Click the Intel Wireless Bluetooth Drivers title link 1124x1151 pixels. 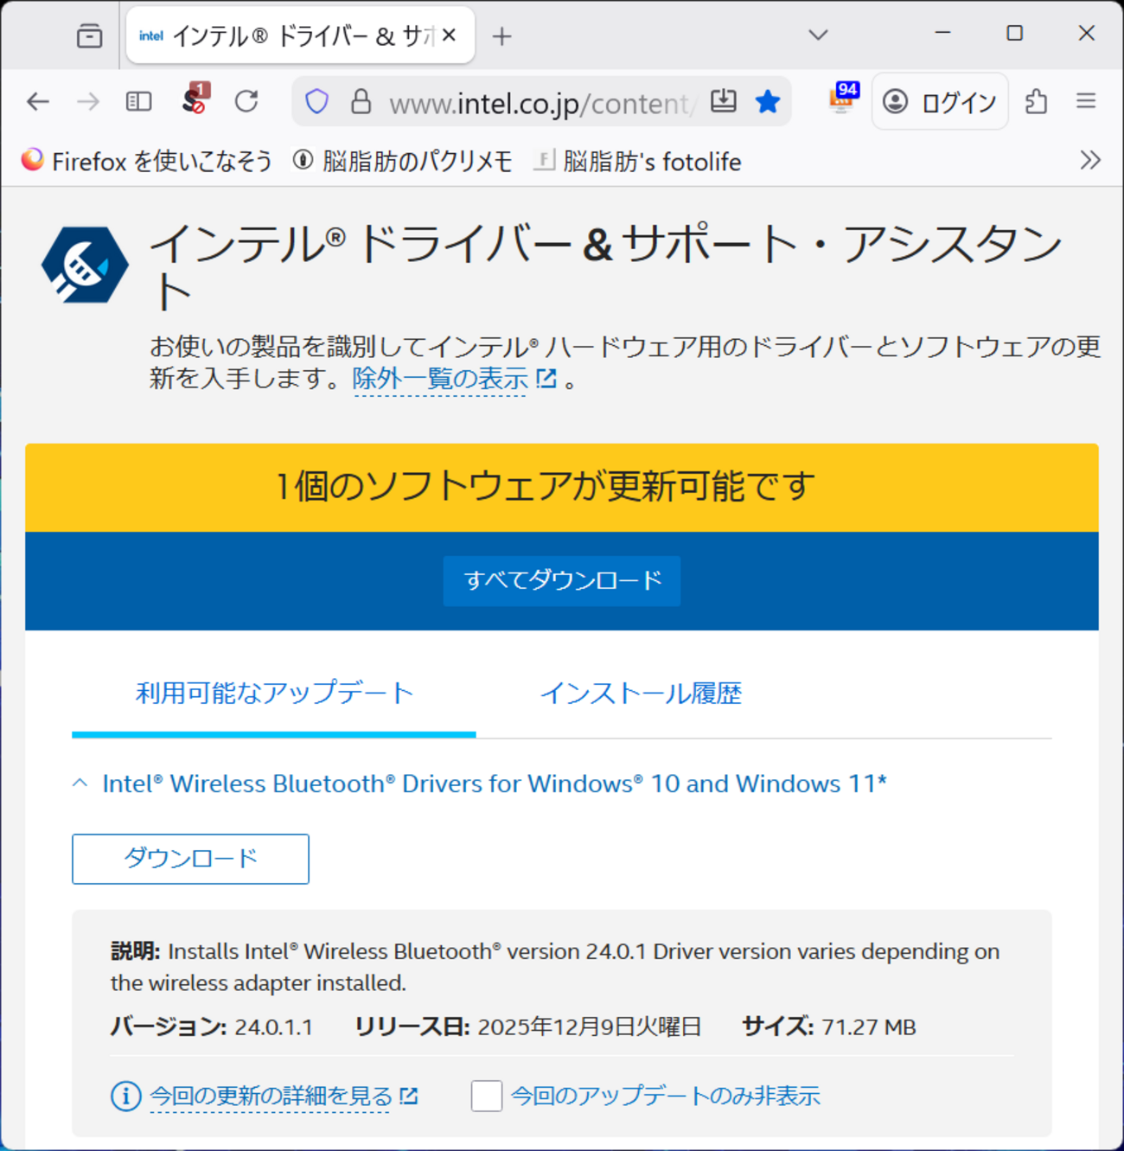(x=495, y=783)
